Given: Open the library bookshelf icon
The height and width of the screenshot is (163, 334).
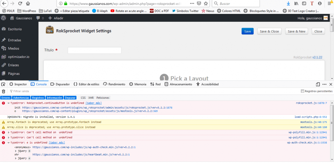Looking at the screenshot, I should (x=296, y=3).
